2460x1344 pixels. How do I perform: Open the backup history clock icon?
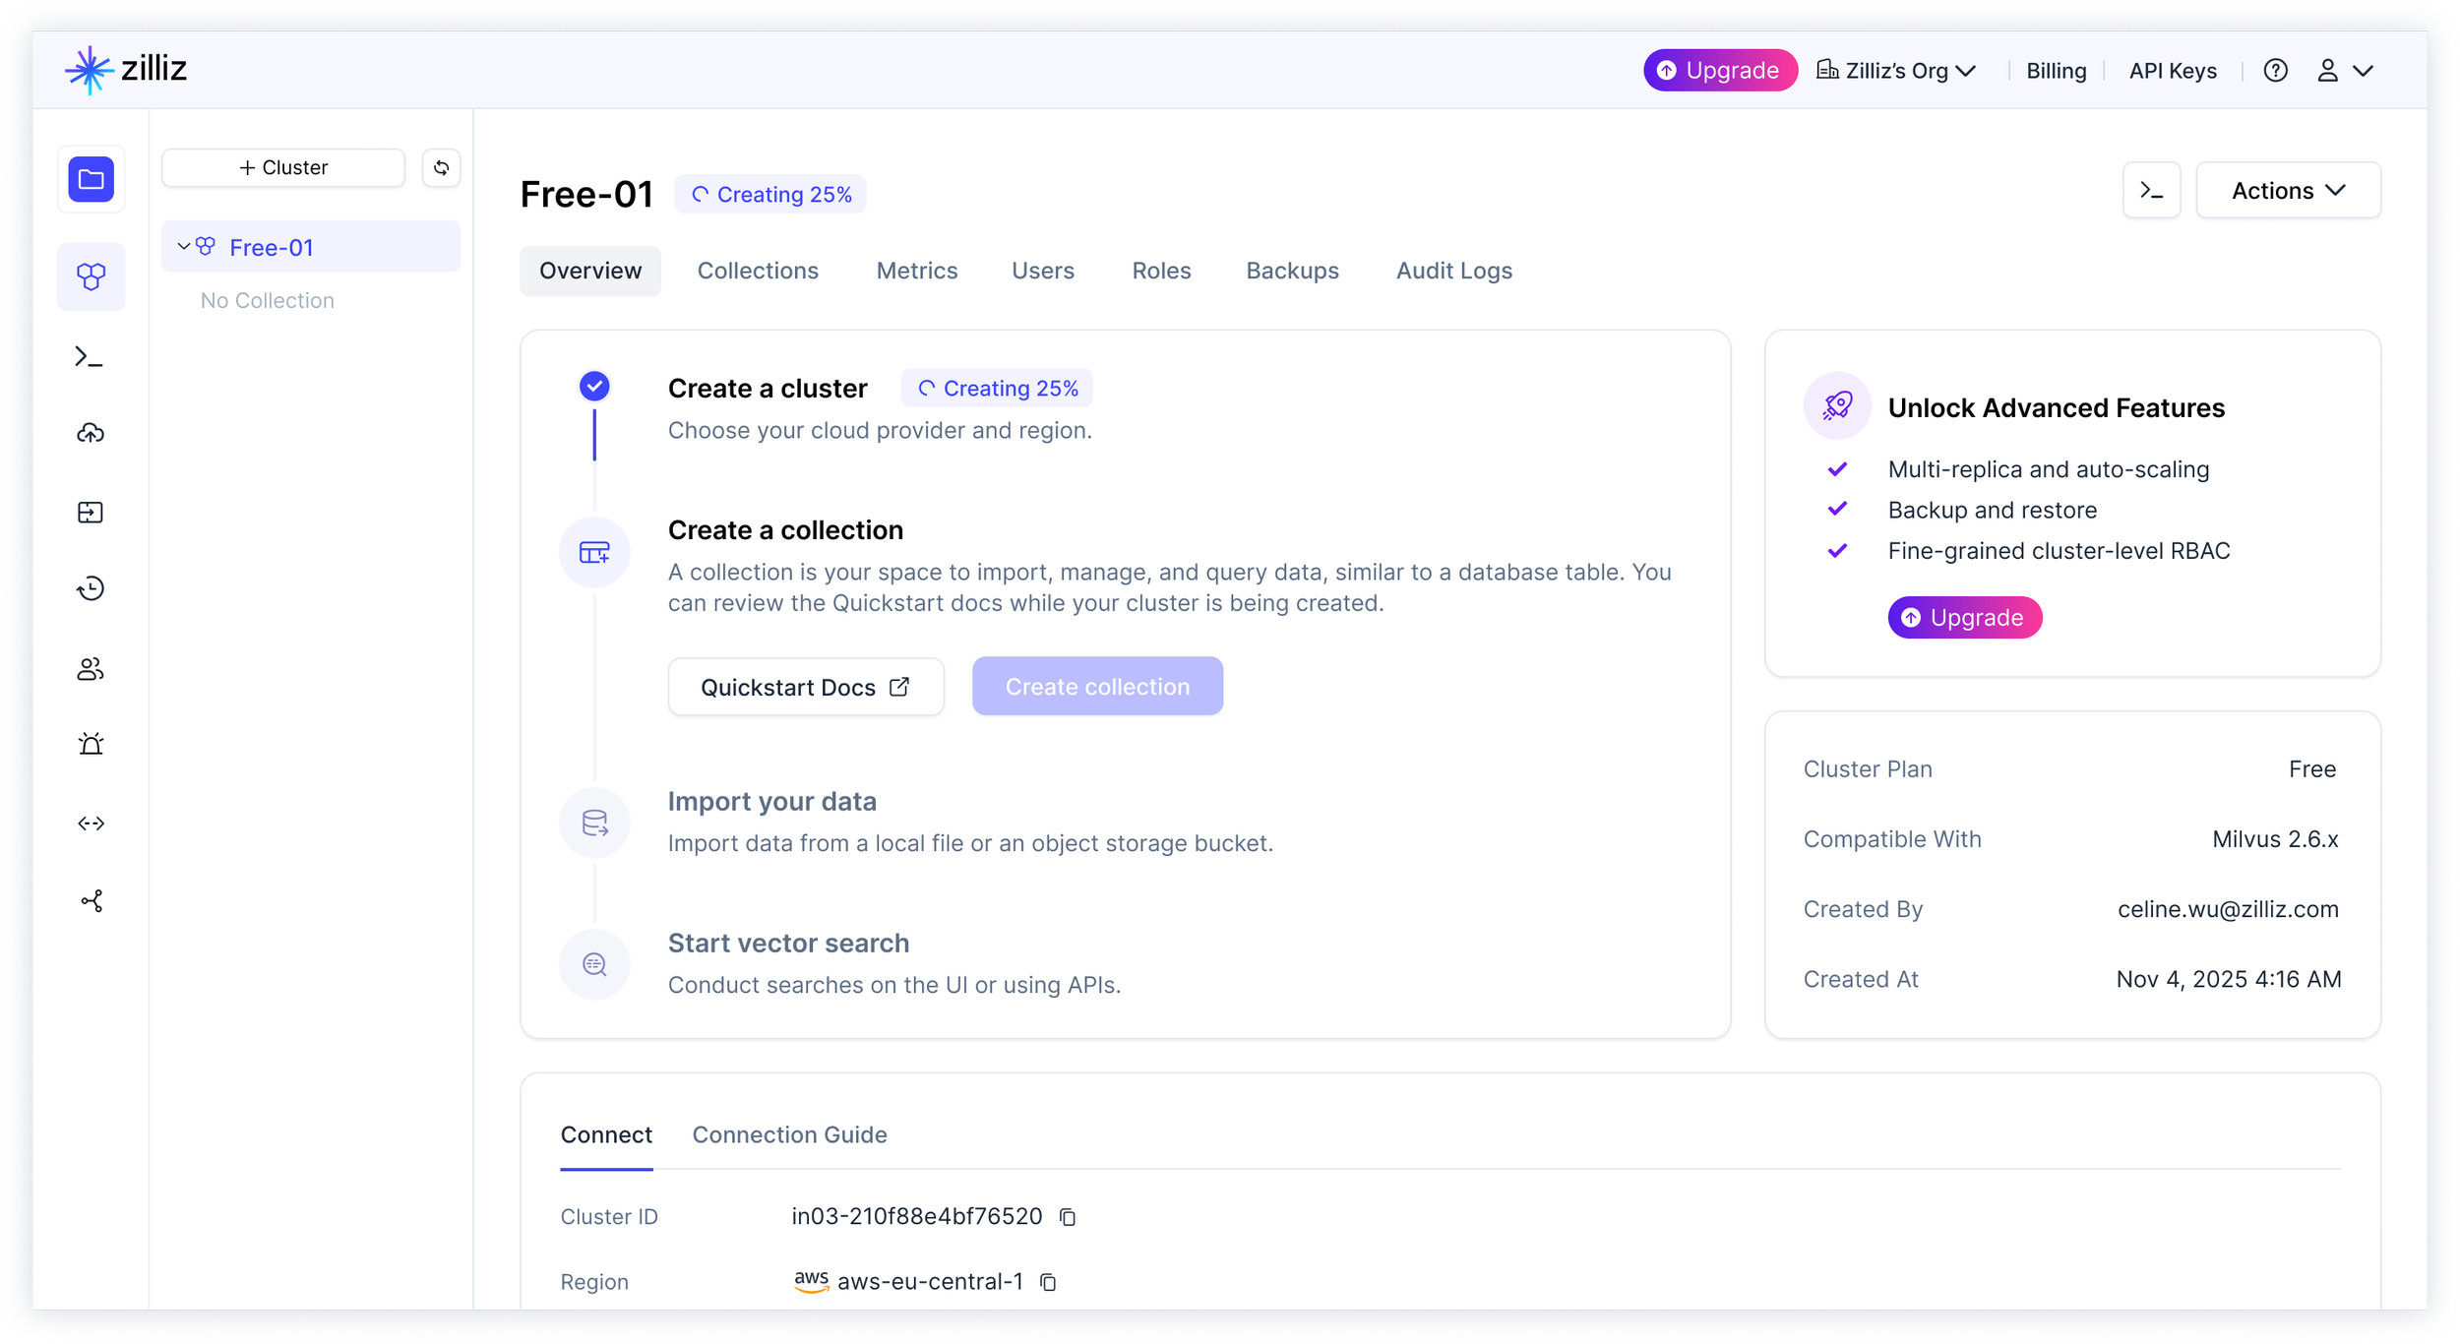click(91, 588)
